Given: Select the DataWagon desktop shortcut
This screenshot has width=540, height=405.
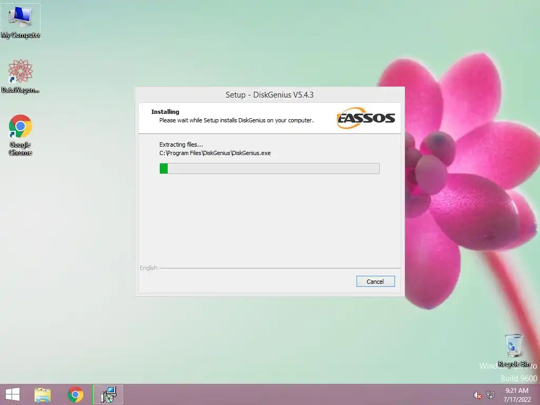Looking at the screenshot, I should click(21, 76).
